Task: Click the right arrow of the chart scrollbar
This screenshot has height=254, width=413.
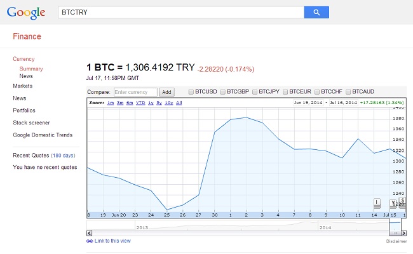Action: pos(403,233)
